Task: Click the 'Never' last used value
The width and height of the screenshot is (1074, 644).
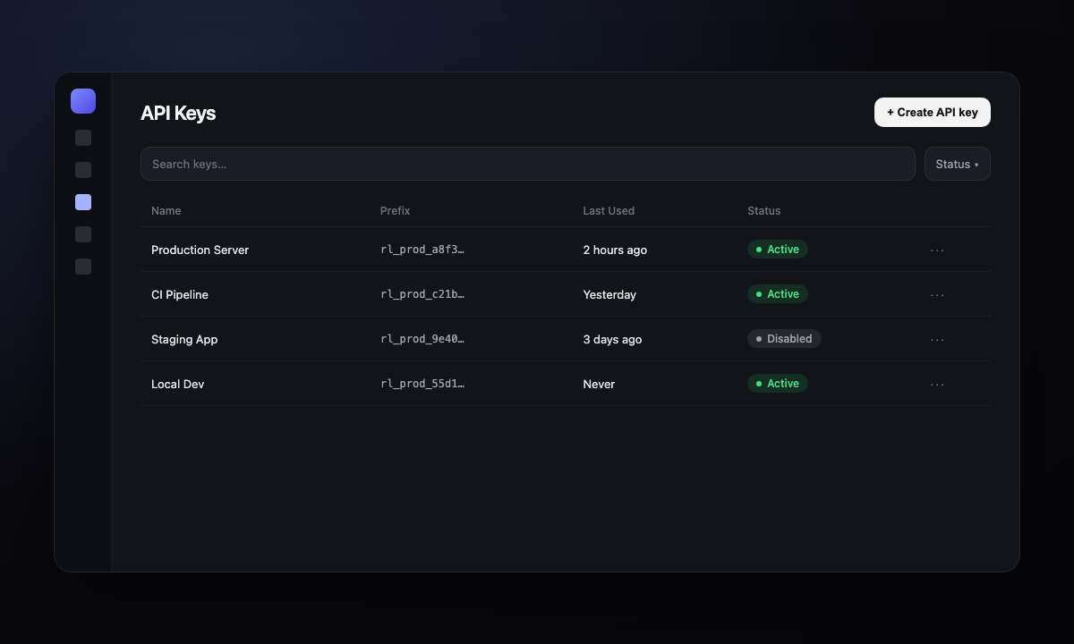Action: pyautogui.click(x=599, y=384)
